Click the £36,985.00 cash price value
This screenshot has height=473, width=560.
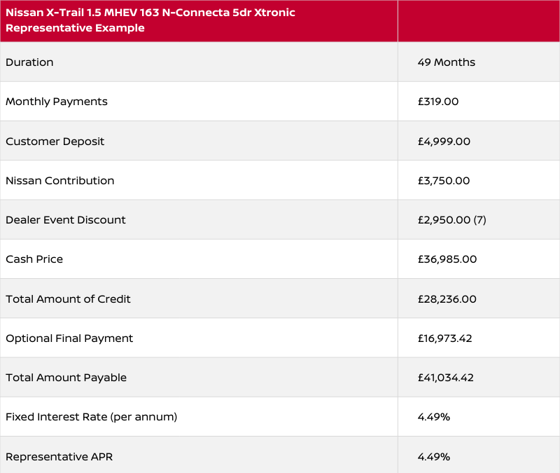pos(447,259)
